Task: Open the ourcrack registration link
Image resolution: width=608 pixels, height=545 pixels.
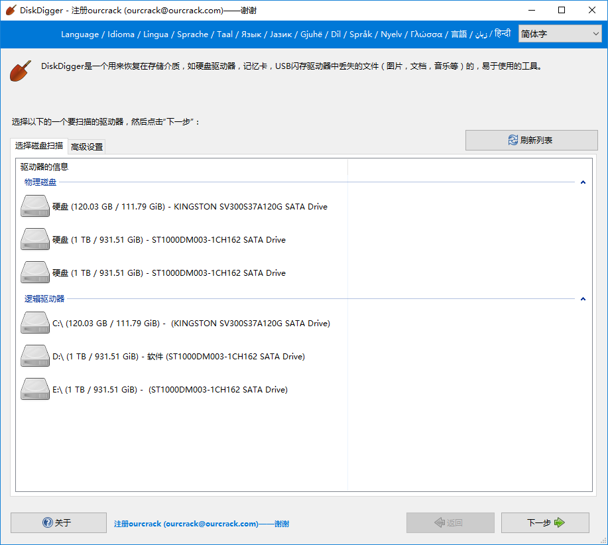Action: (x=202, y=524)
